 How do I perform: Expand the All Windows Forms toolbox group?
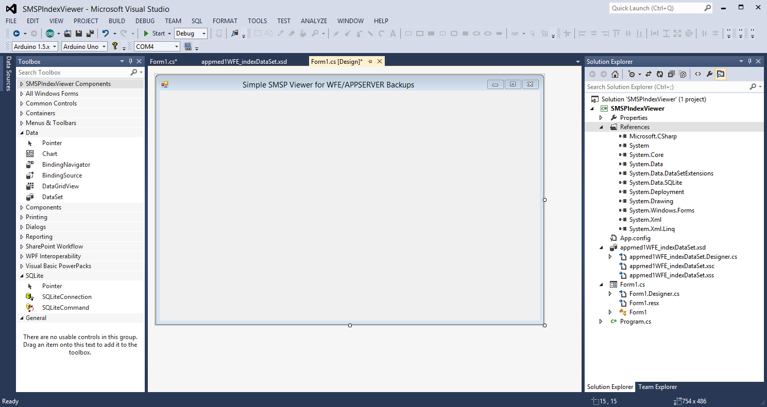point(22,94)
